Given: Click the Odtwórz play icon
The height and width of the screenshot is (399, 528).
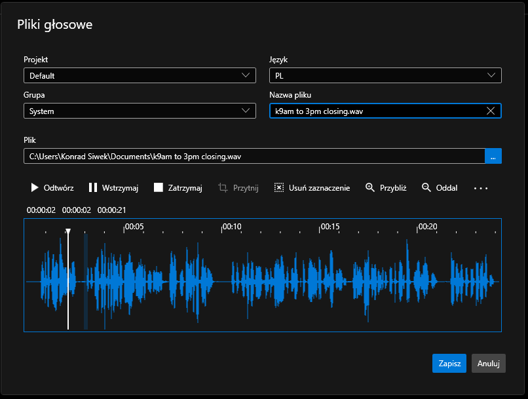Looking at the screenshot, I should tap(35, 188).
